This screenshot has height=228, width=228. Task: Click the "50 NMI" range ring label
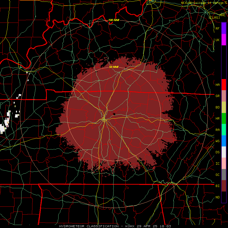(114, 67)
